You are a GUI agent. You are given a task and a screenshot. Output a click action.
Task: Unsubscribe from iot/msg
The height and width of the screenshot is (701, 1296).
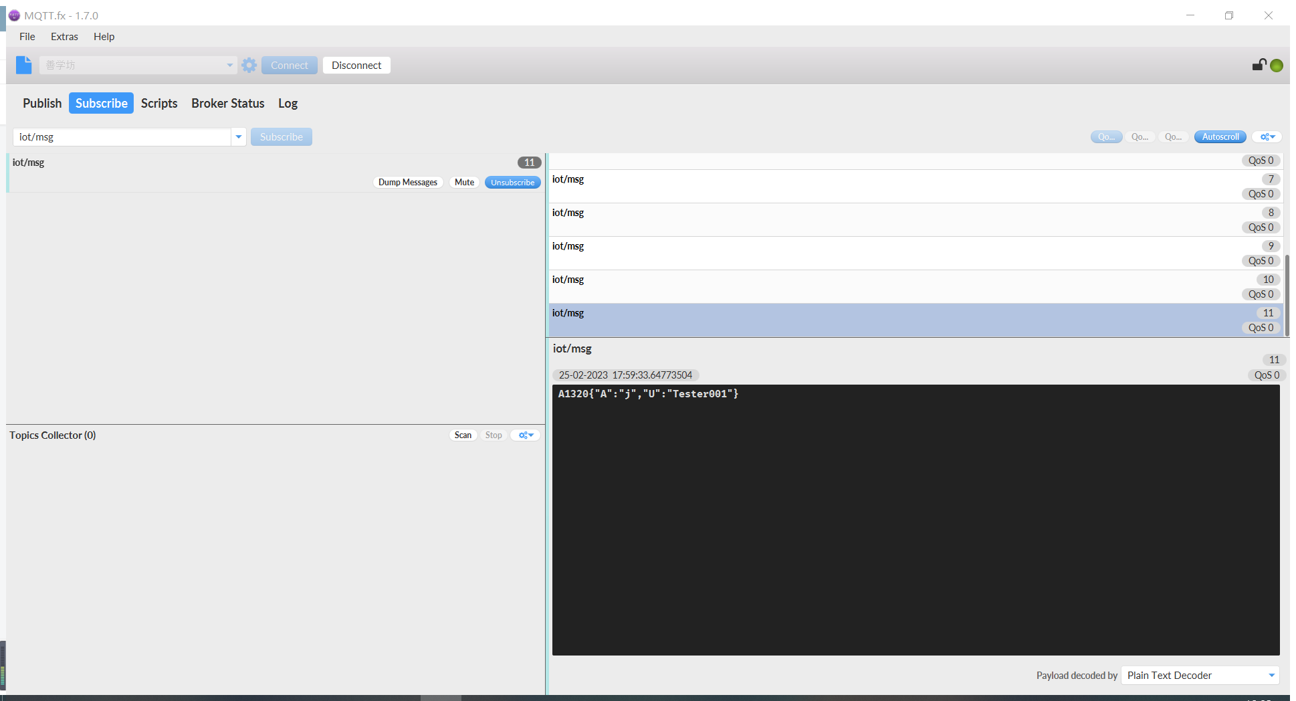tap(513, 182)
